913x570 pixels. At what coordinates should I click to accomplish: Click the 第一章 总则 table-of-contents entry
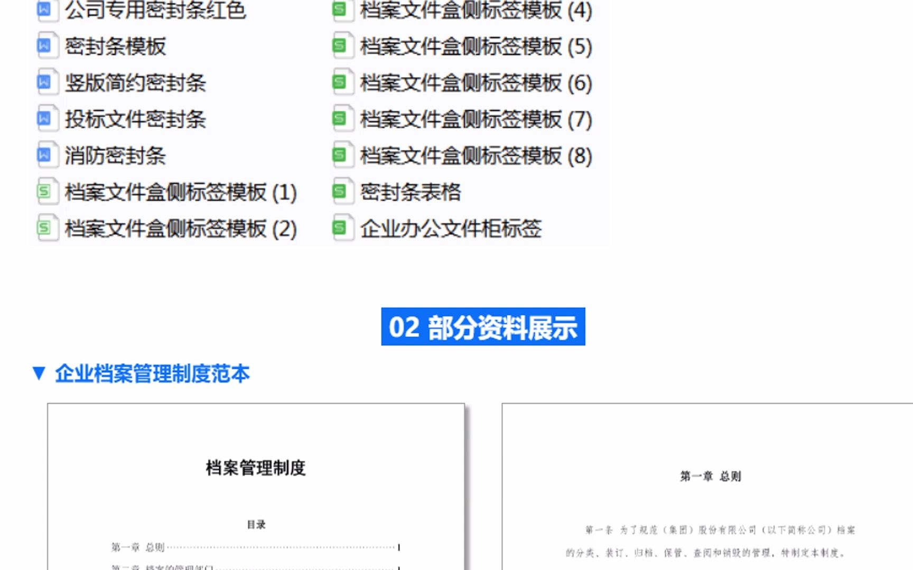pyautogui.click(x=255, y=547)
